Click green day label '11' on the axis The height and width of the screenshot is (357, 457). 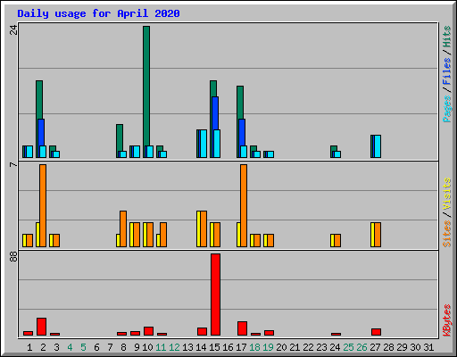click(x=161, y=347)
